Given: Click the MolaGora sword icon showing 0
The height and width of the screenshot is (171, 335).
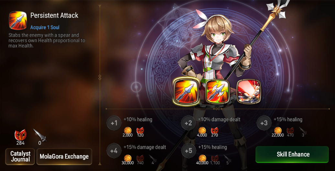Looking at the screenshot, I should [40, 135].
